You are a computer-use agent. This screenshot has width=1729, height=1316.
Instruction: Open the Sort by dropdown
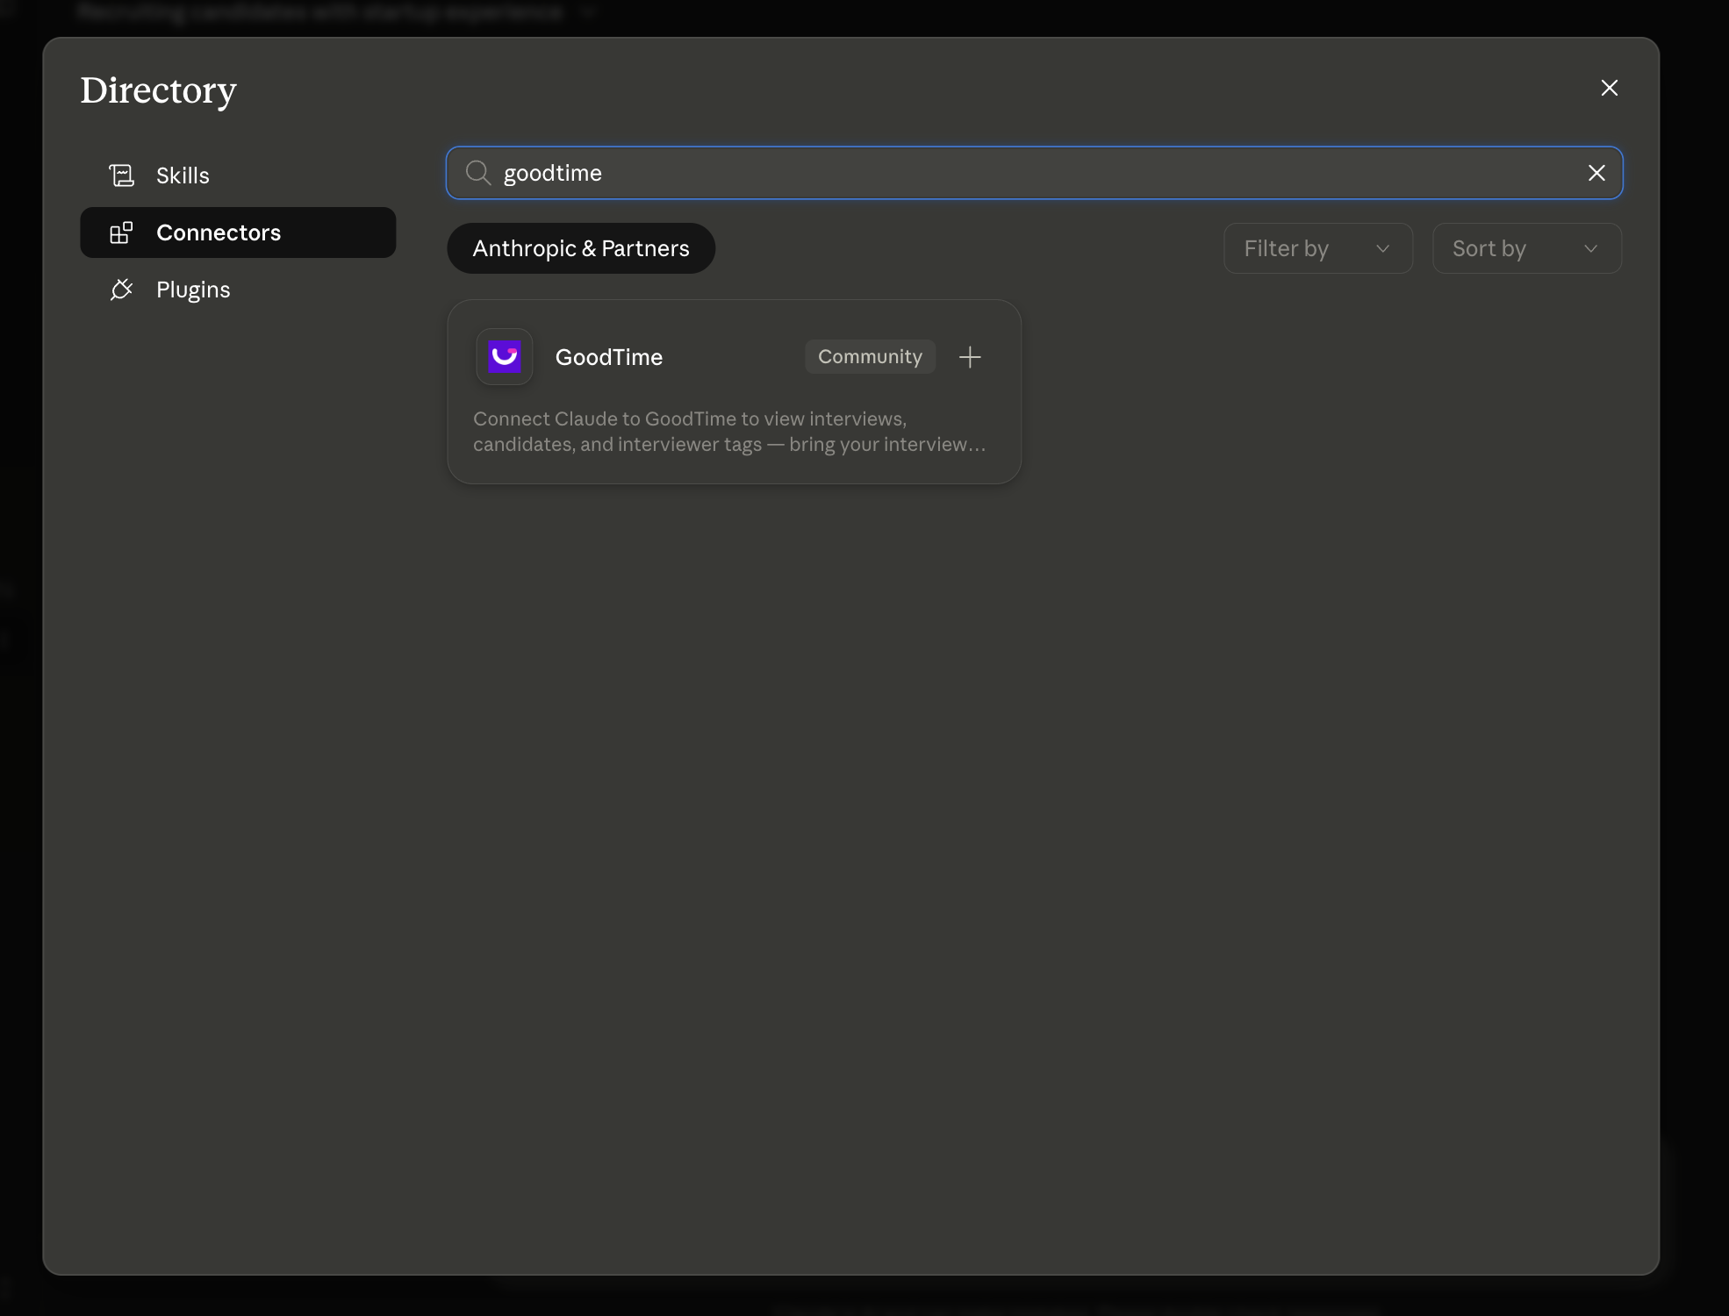pos(1527,248)
